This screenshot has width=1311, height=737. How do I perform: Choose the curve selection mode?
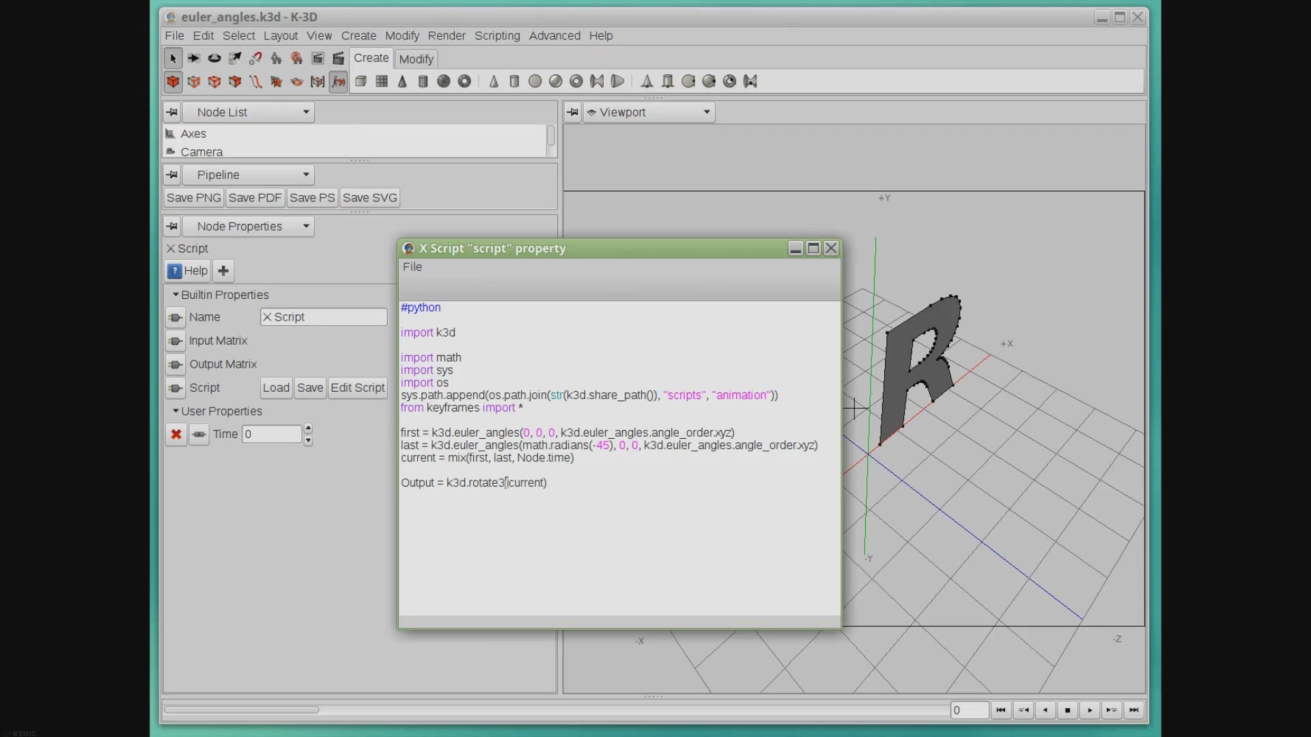[x=255, y=82]
